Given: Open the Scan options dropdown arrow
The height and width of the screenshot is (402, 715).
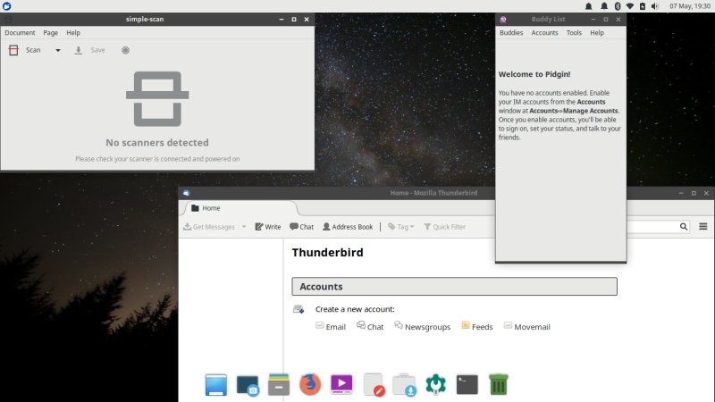Looking at the screenshot, I should (58, 50).
